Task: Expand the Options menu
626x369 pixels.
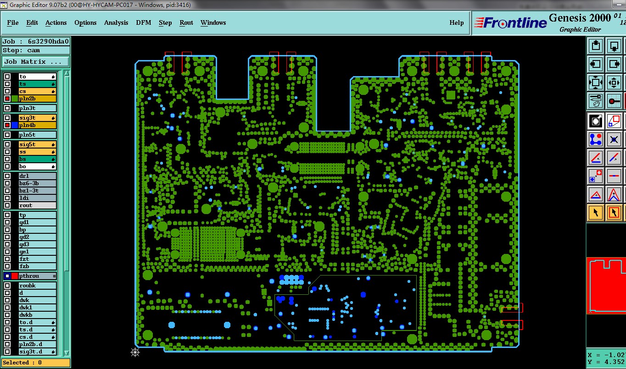Action: 85,22
